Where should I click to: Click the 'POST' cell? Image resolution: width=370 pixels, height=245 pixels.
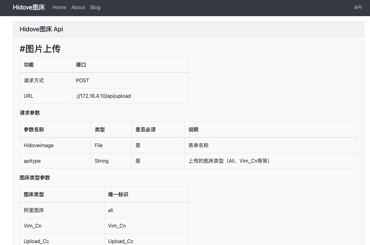(x=130, y=80)
